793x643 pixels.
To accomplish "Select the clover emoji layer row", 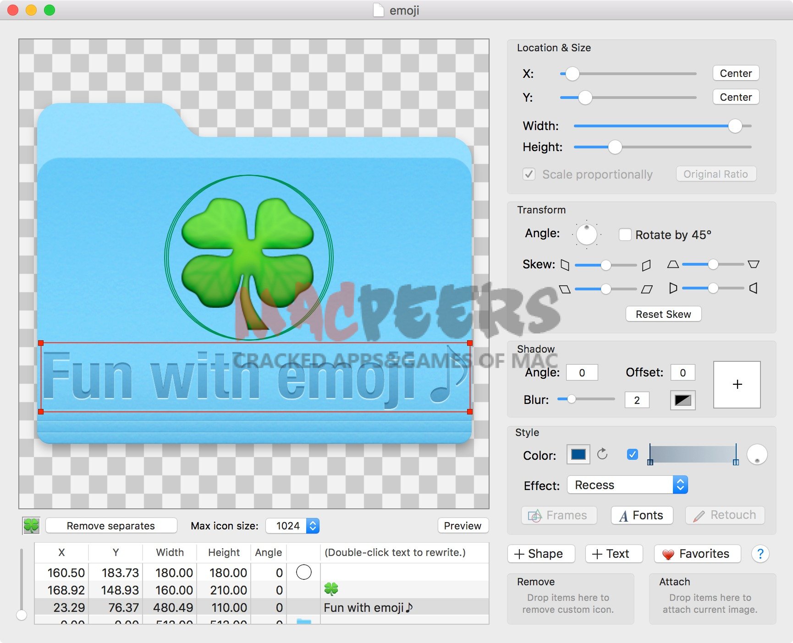I will coord(261,590).
